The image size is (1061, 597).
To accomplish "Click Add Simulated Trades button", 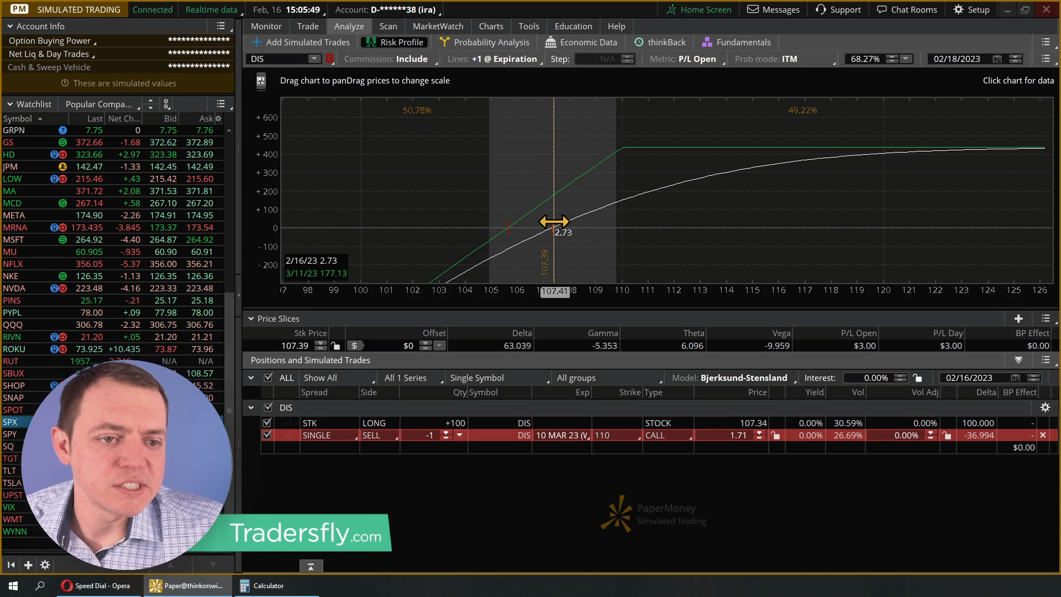I will pyautogui.click(x=301, y=42).
